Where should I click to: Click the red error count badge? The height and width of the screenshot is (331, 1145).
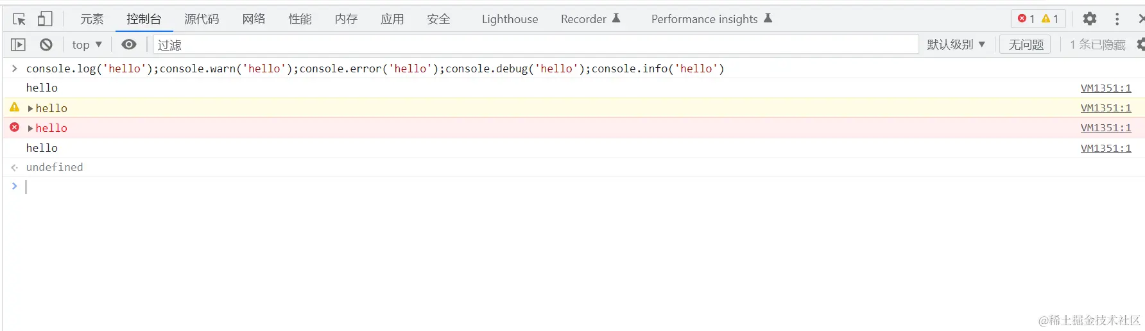pyautogui.click(x=1026, y=19)
